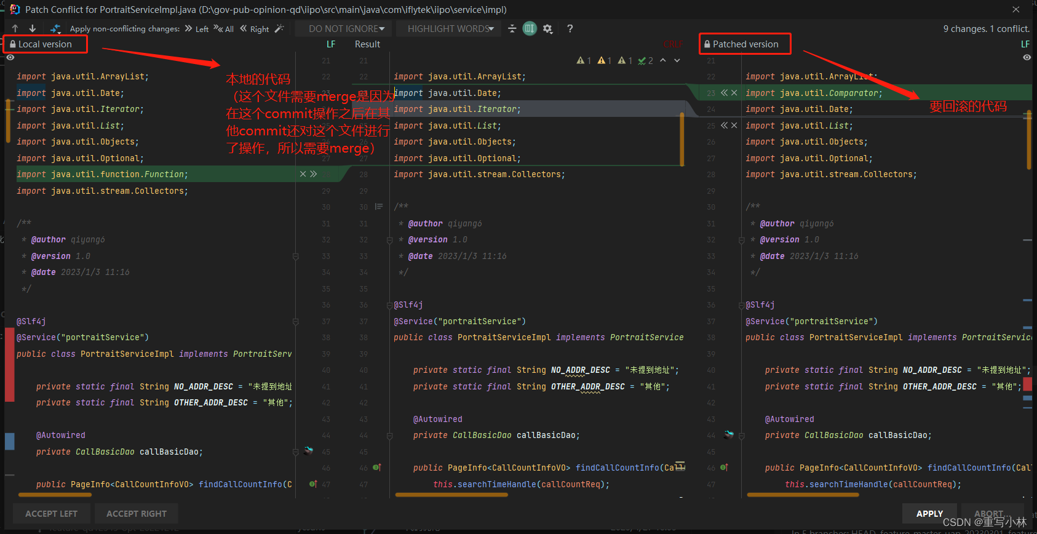Toggle eye icon under Local version

10,57
